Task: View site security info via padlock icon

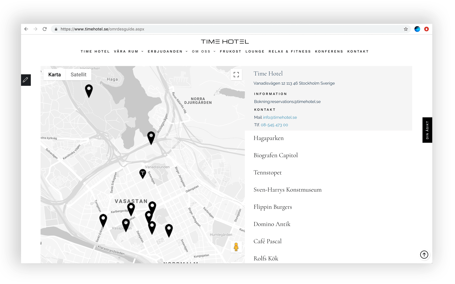Action: click(x=56, y=29)
